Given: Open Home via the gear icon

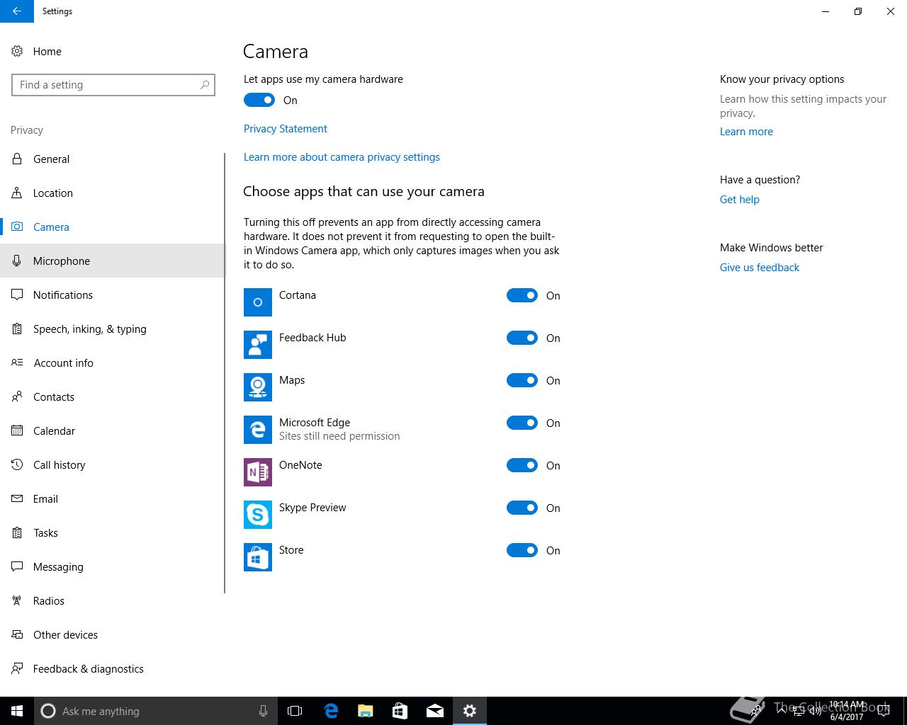Looking at the screenshot, I should 17,52.
